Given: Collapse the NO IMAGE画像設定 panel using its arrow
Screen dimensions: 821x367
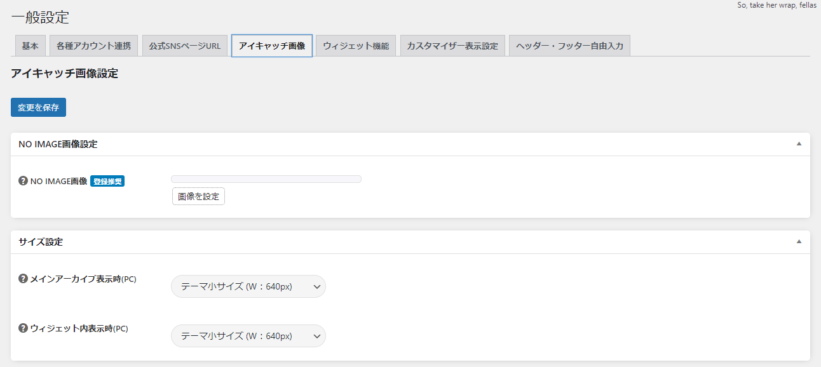Looking at the screenshot, I should [x=799, y=144].
